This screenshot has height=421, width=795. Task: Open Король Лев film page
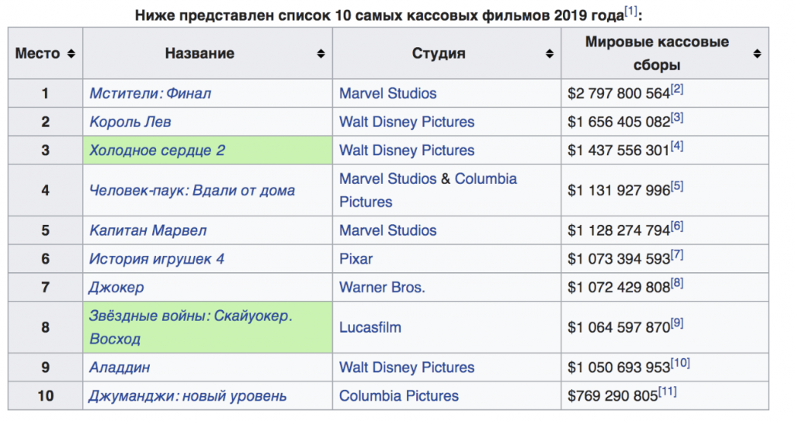tap(130, 122)
